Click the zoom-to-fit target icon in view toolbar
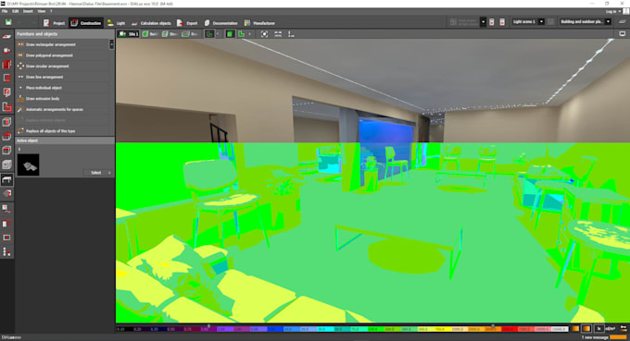Viewport: 630px width, 341px height. point(264,34)
